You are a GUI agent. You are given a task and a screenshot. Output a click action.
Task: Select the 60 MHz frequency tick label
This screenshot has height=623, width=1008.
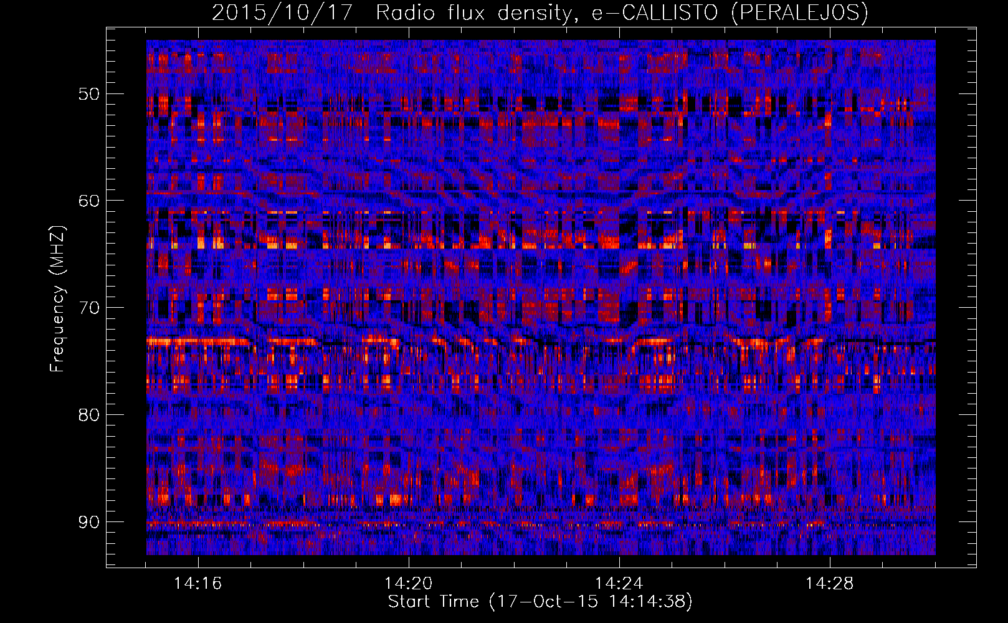point(89,201)
